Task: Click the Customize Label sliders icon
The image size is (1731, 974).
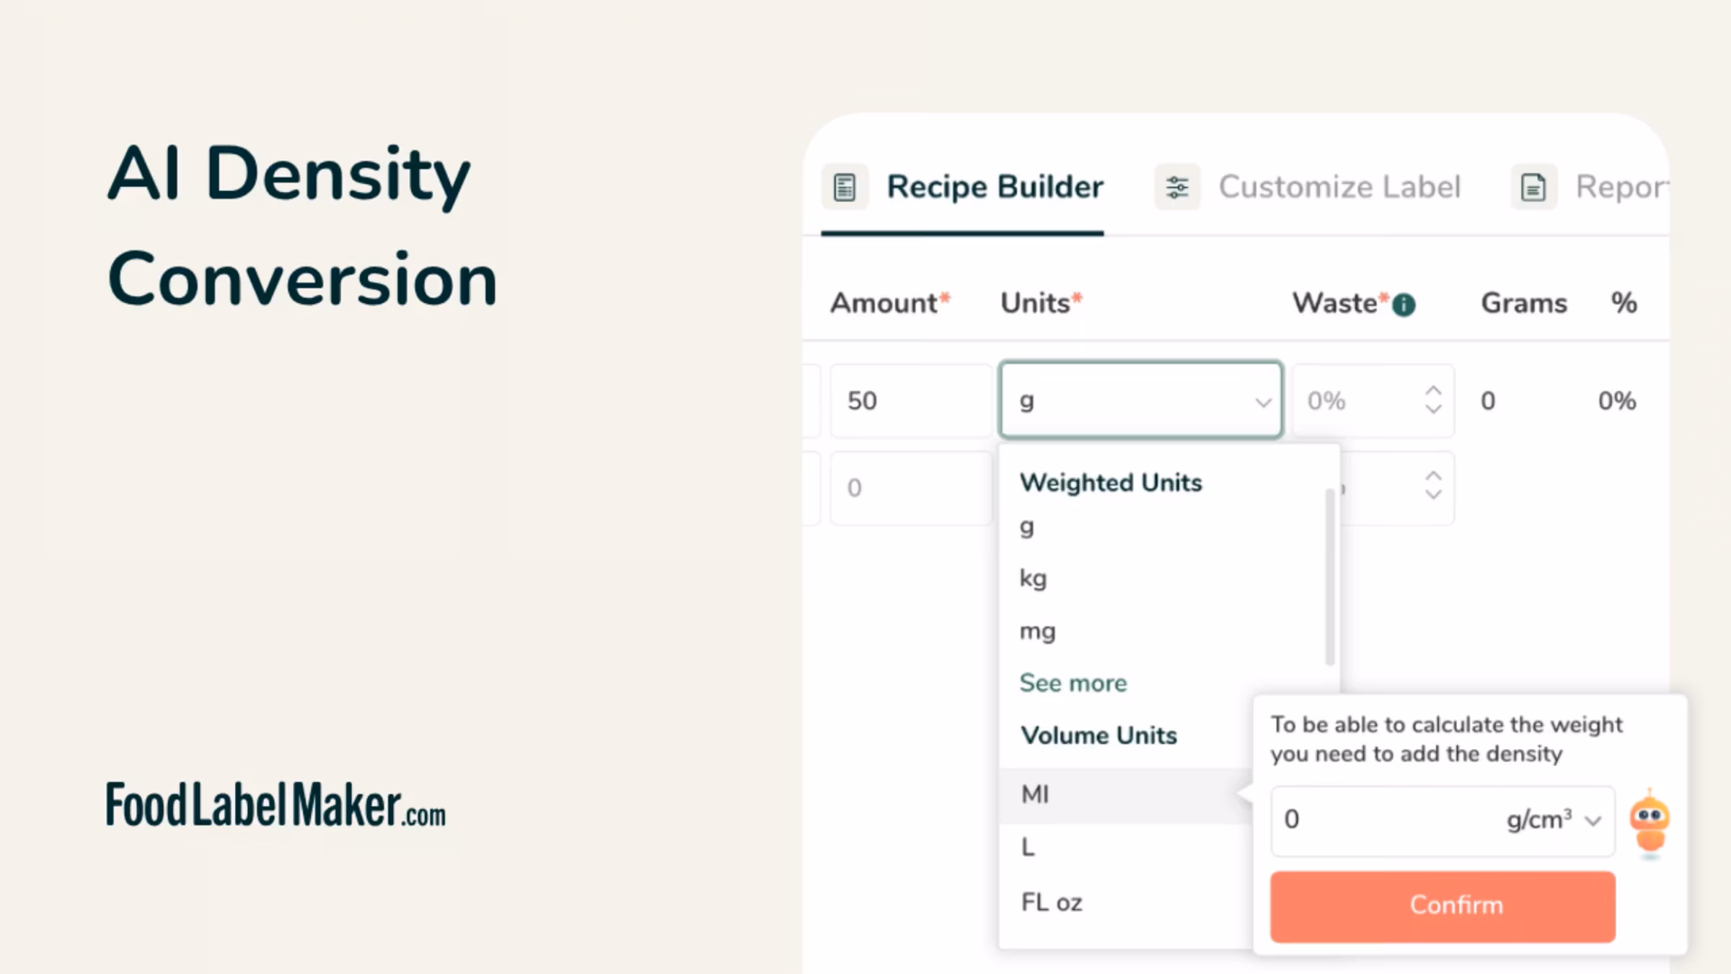Action: tap(1177, 187)
